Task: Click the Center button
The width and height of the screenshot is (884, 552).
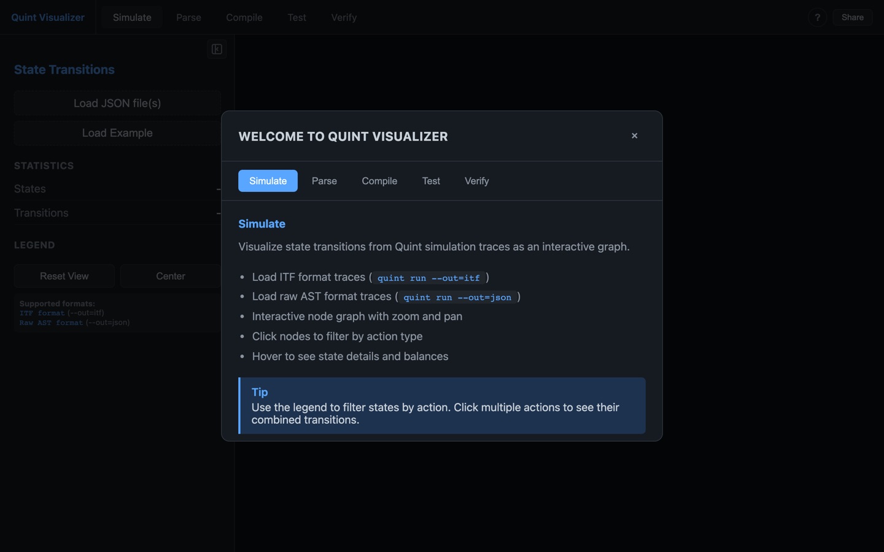Action: (170, 276)
